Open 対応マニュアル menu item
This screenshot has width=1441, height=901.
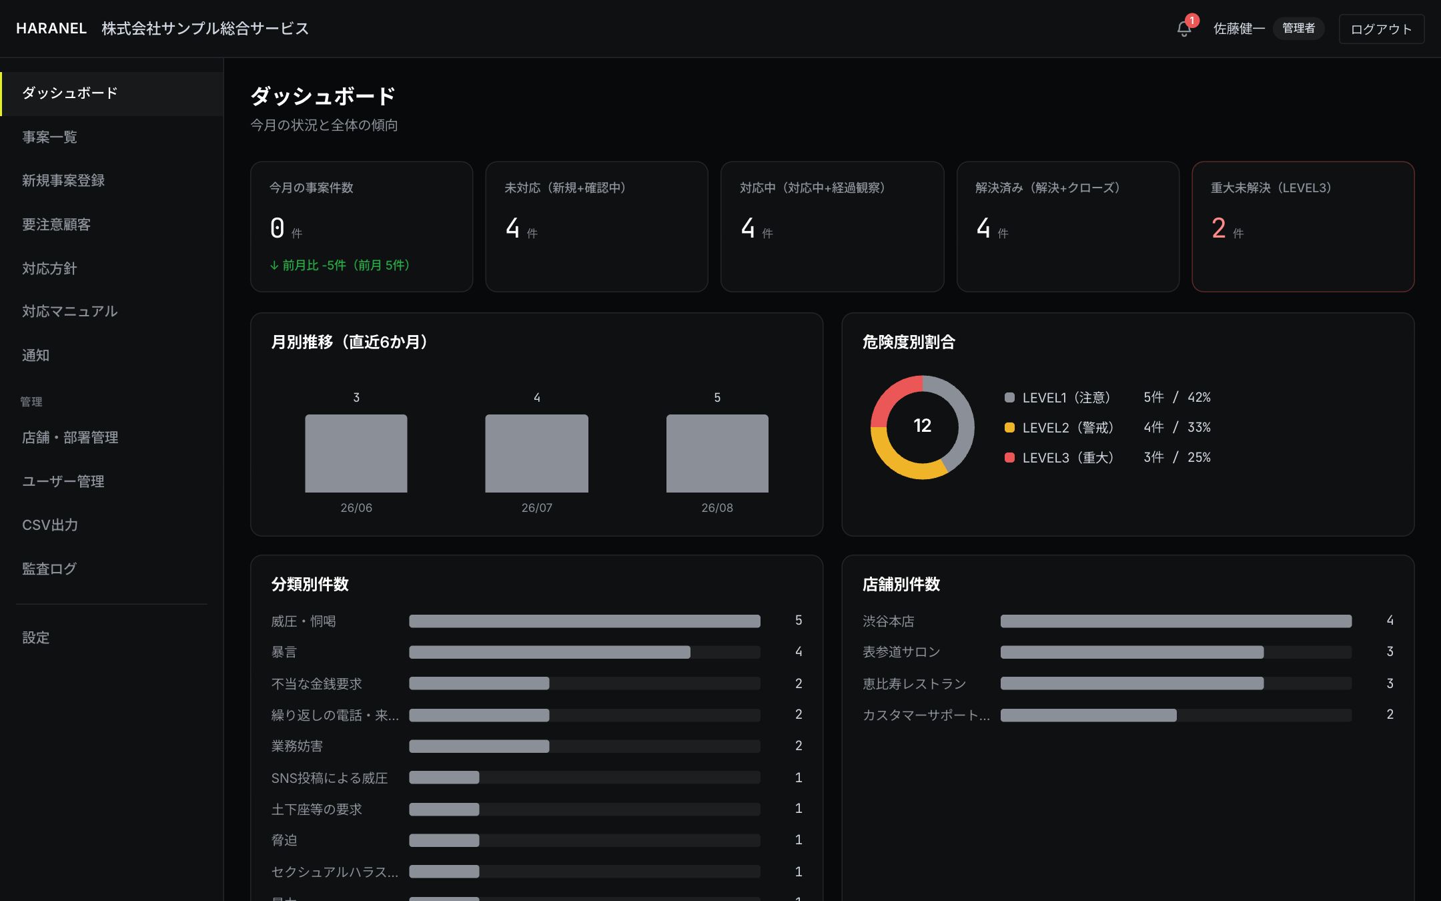tap(112, 312)
